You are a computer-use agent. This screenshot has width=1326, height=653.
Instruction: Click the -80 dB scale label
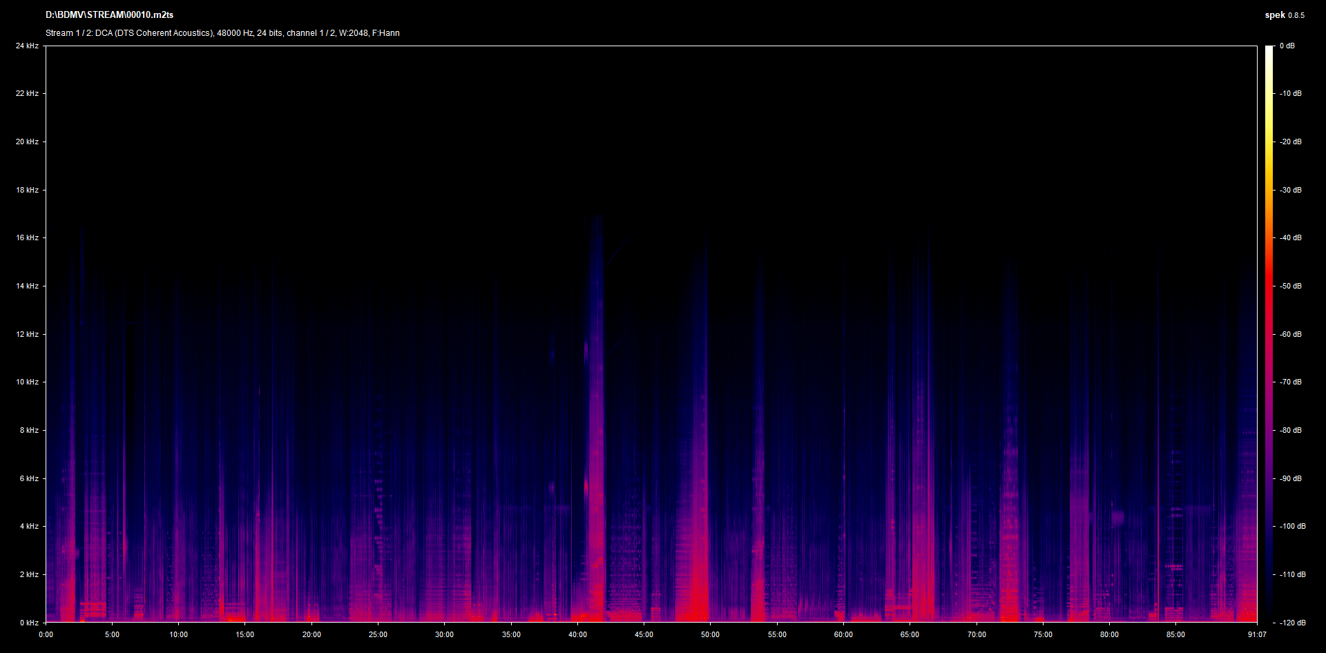pos(1290,430)
